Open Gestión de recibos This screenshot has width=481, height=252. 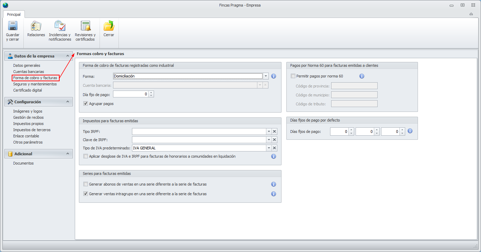[28, 117]
